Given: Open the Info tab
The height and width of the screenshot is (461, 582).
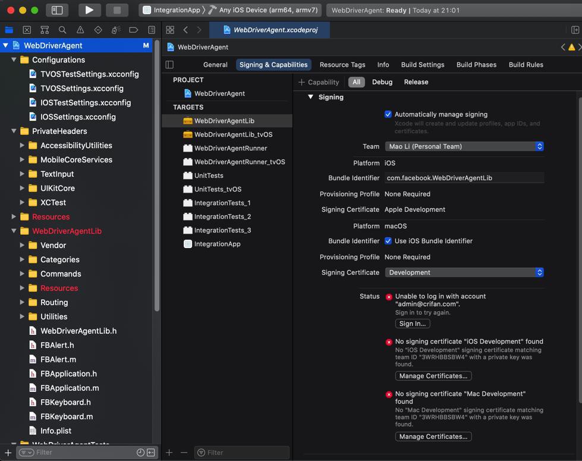Looking at the screenshot, I should pos(383,65).
